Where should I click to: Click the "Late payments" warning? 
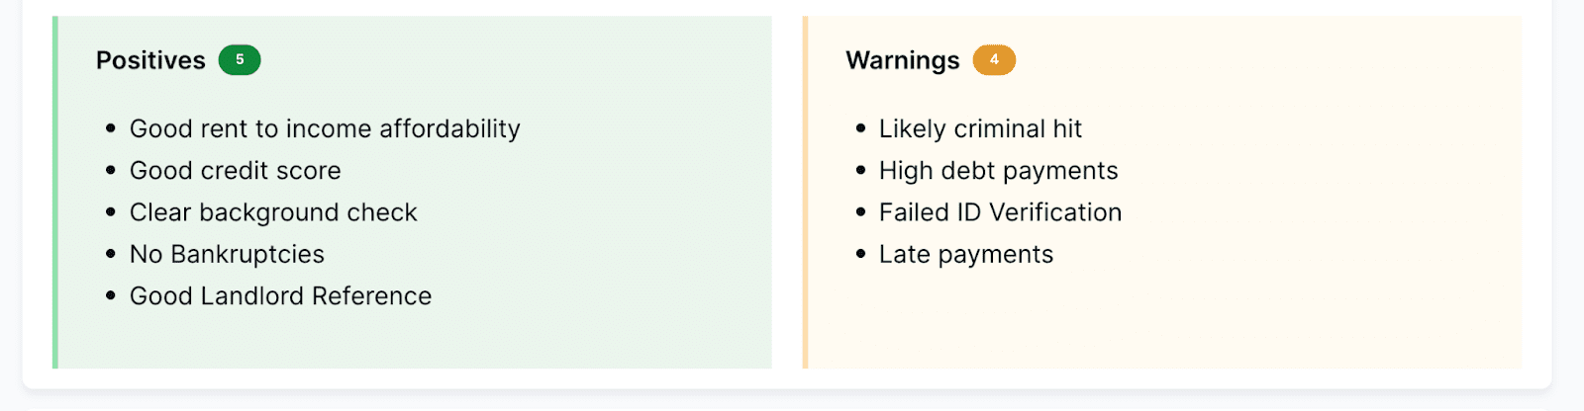(x=965, y=254)
